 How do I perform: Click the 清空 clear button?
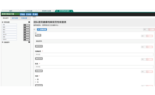click(35, 14)
